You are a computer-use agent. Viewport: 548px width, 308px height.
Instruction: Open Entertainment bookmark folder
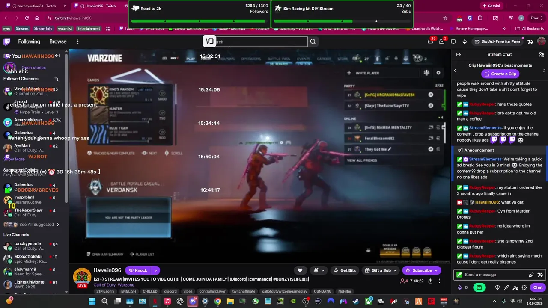(x=89, y=29)
